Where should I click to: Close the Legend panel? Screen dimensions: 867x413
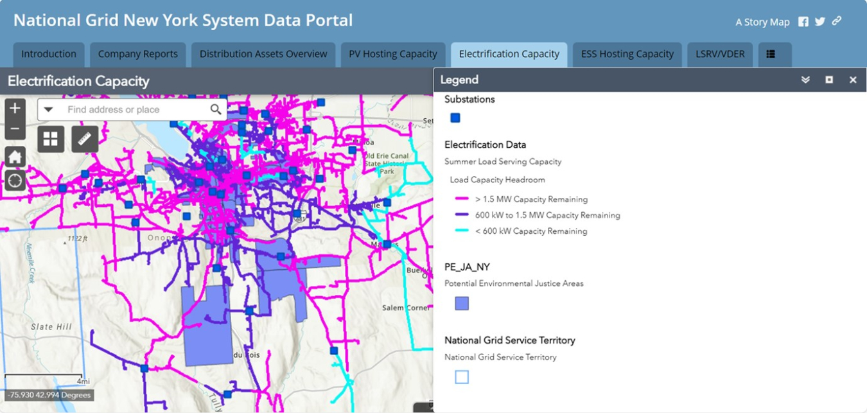pyautogui.click(x=853, y=80)
